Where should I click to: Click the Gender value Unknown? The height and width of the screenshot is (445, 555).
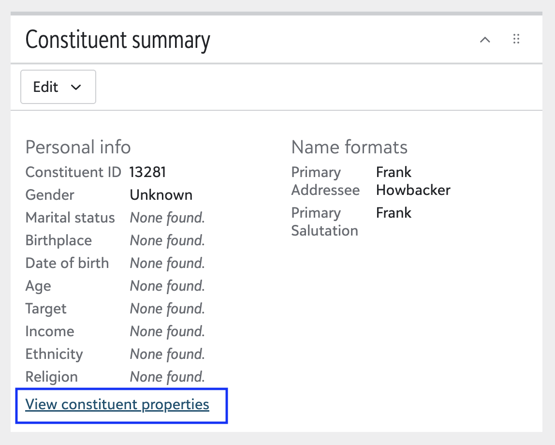[x=161, y=195]
